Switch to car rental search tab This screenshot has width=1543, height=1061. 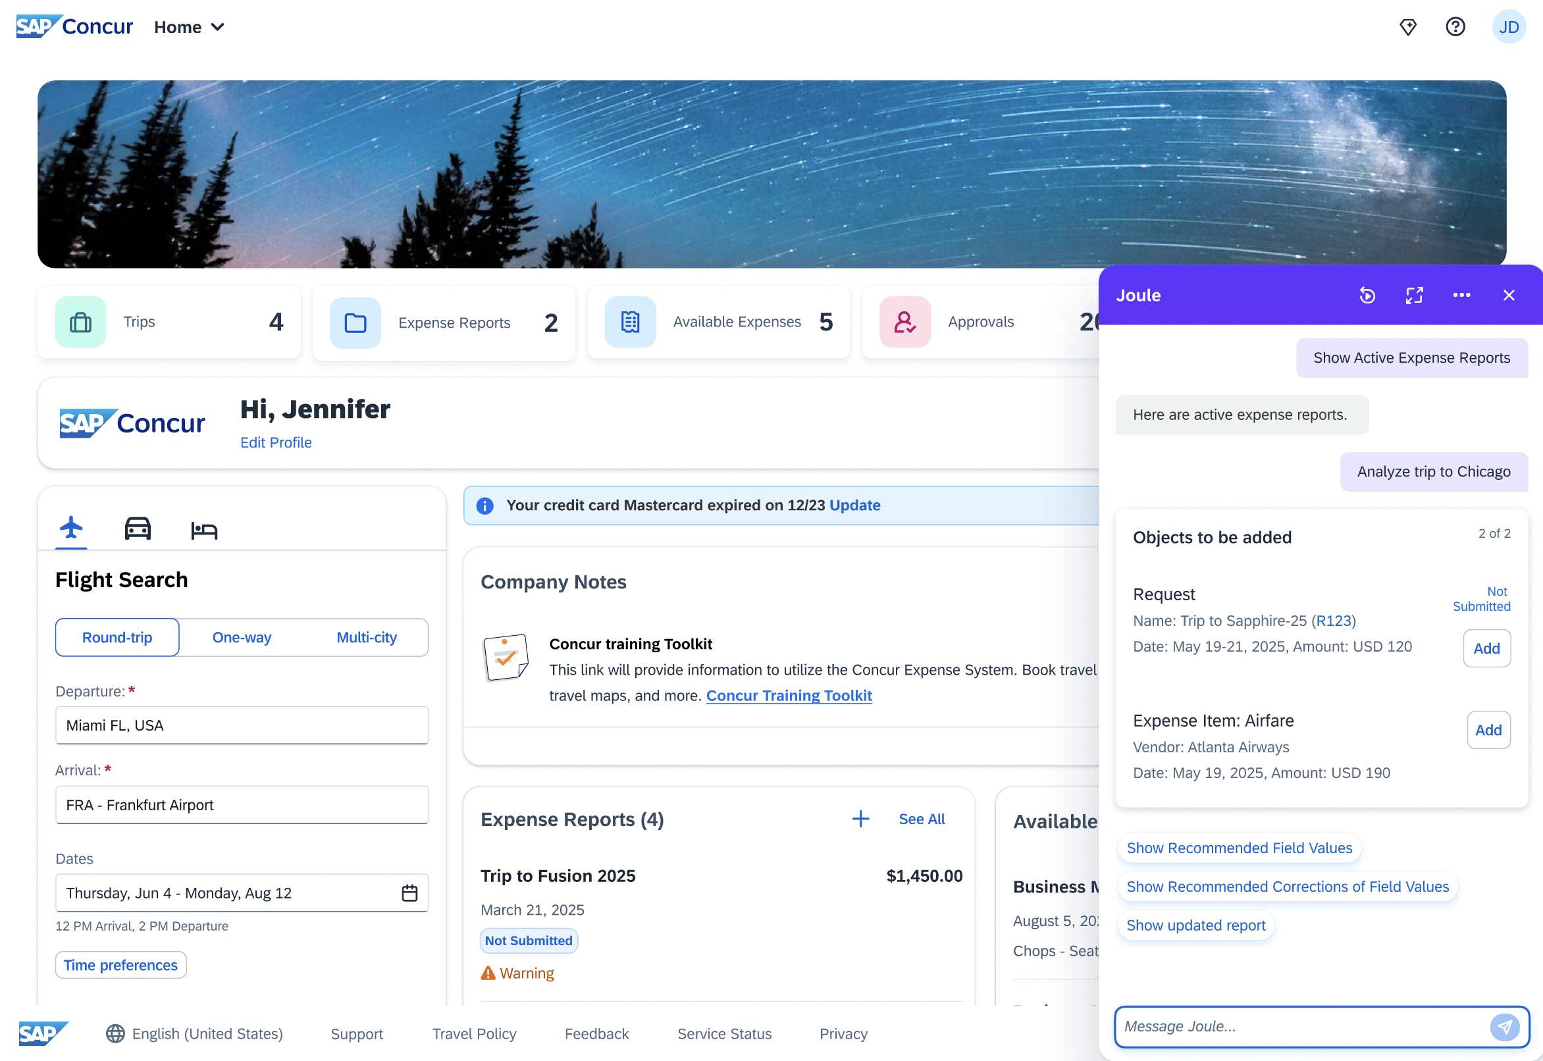pos(138,529)
